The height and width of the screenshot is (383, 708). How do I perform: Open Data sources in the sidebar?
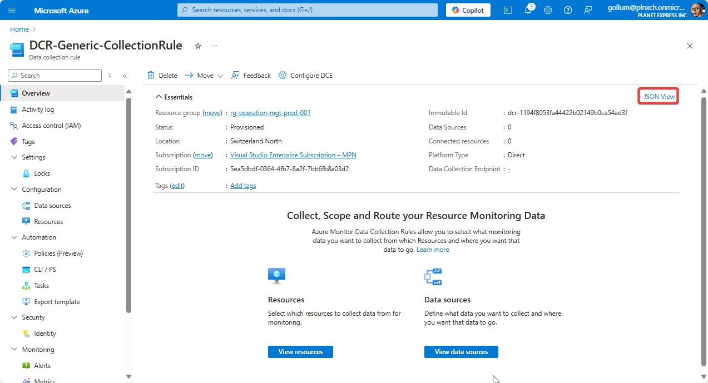[52, 206]
